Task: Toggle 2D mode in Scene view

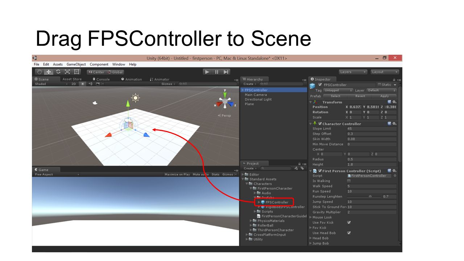Action: pos(74,84)
